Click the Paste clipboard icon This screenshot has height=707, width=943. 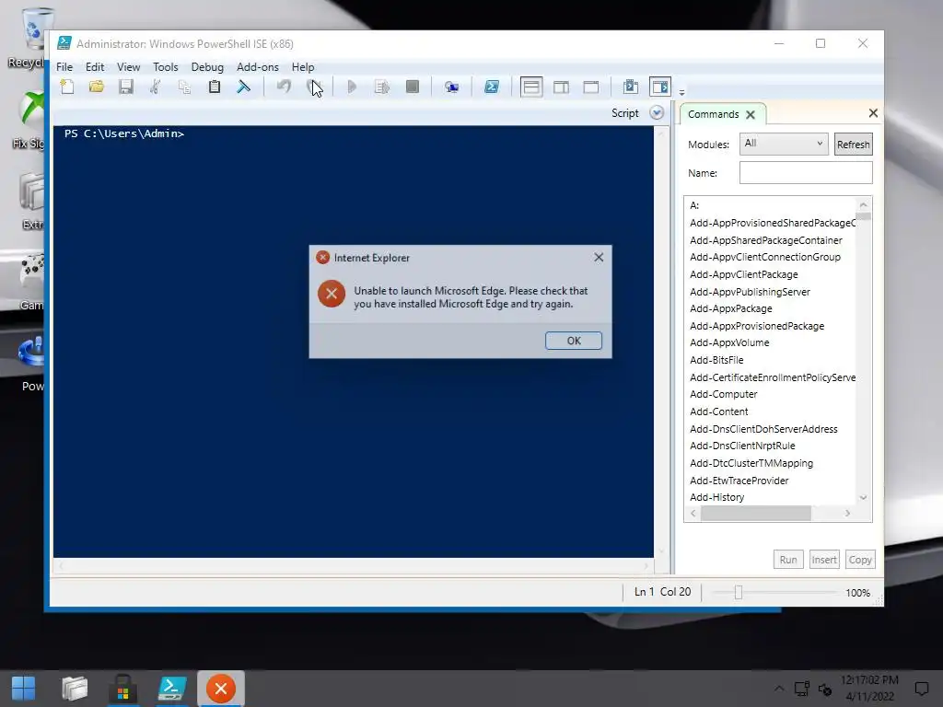point(214,87)
